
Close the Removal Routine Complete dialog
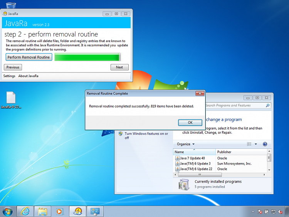200,94
